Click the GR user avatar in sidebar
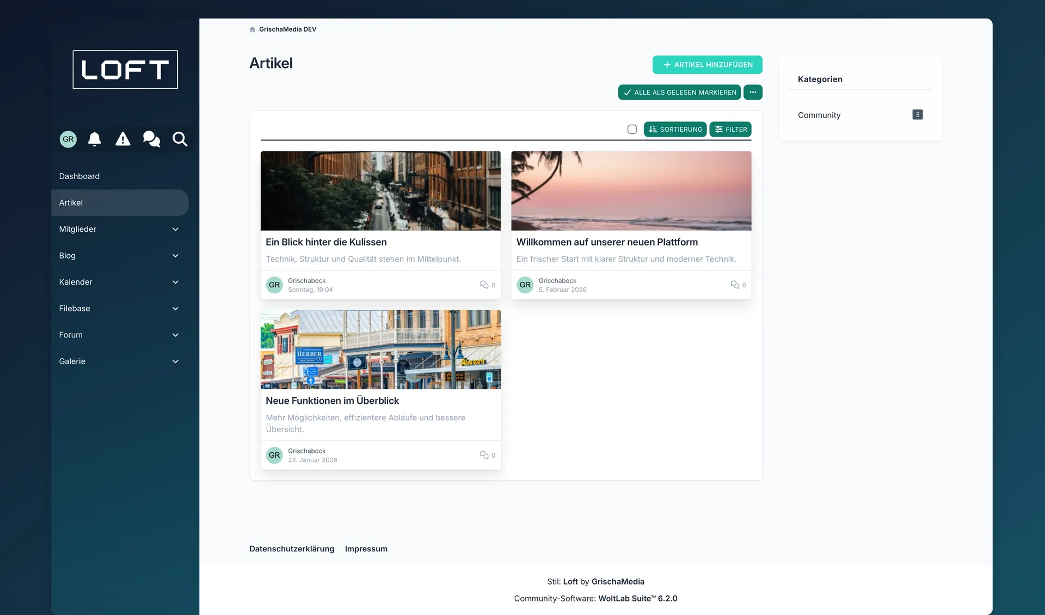This screenshot has width=1045, height=615. 68,139
